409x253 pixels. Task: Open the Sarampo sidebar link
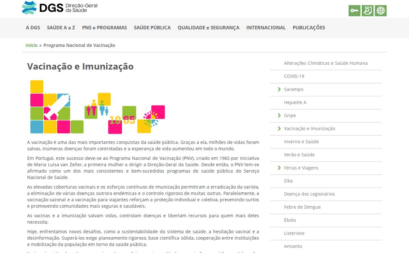294,89
